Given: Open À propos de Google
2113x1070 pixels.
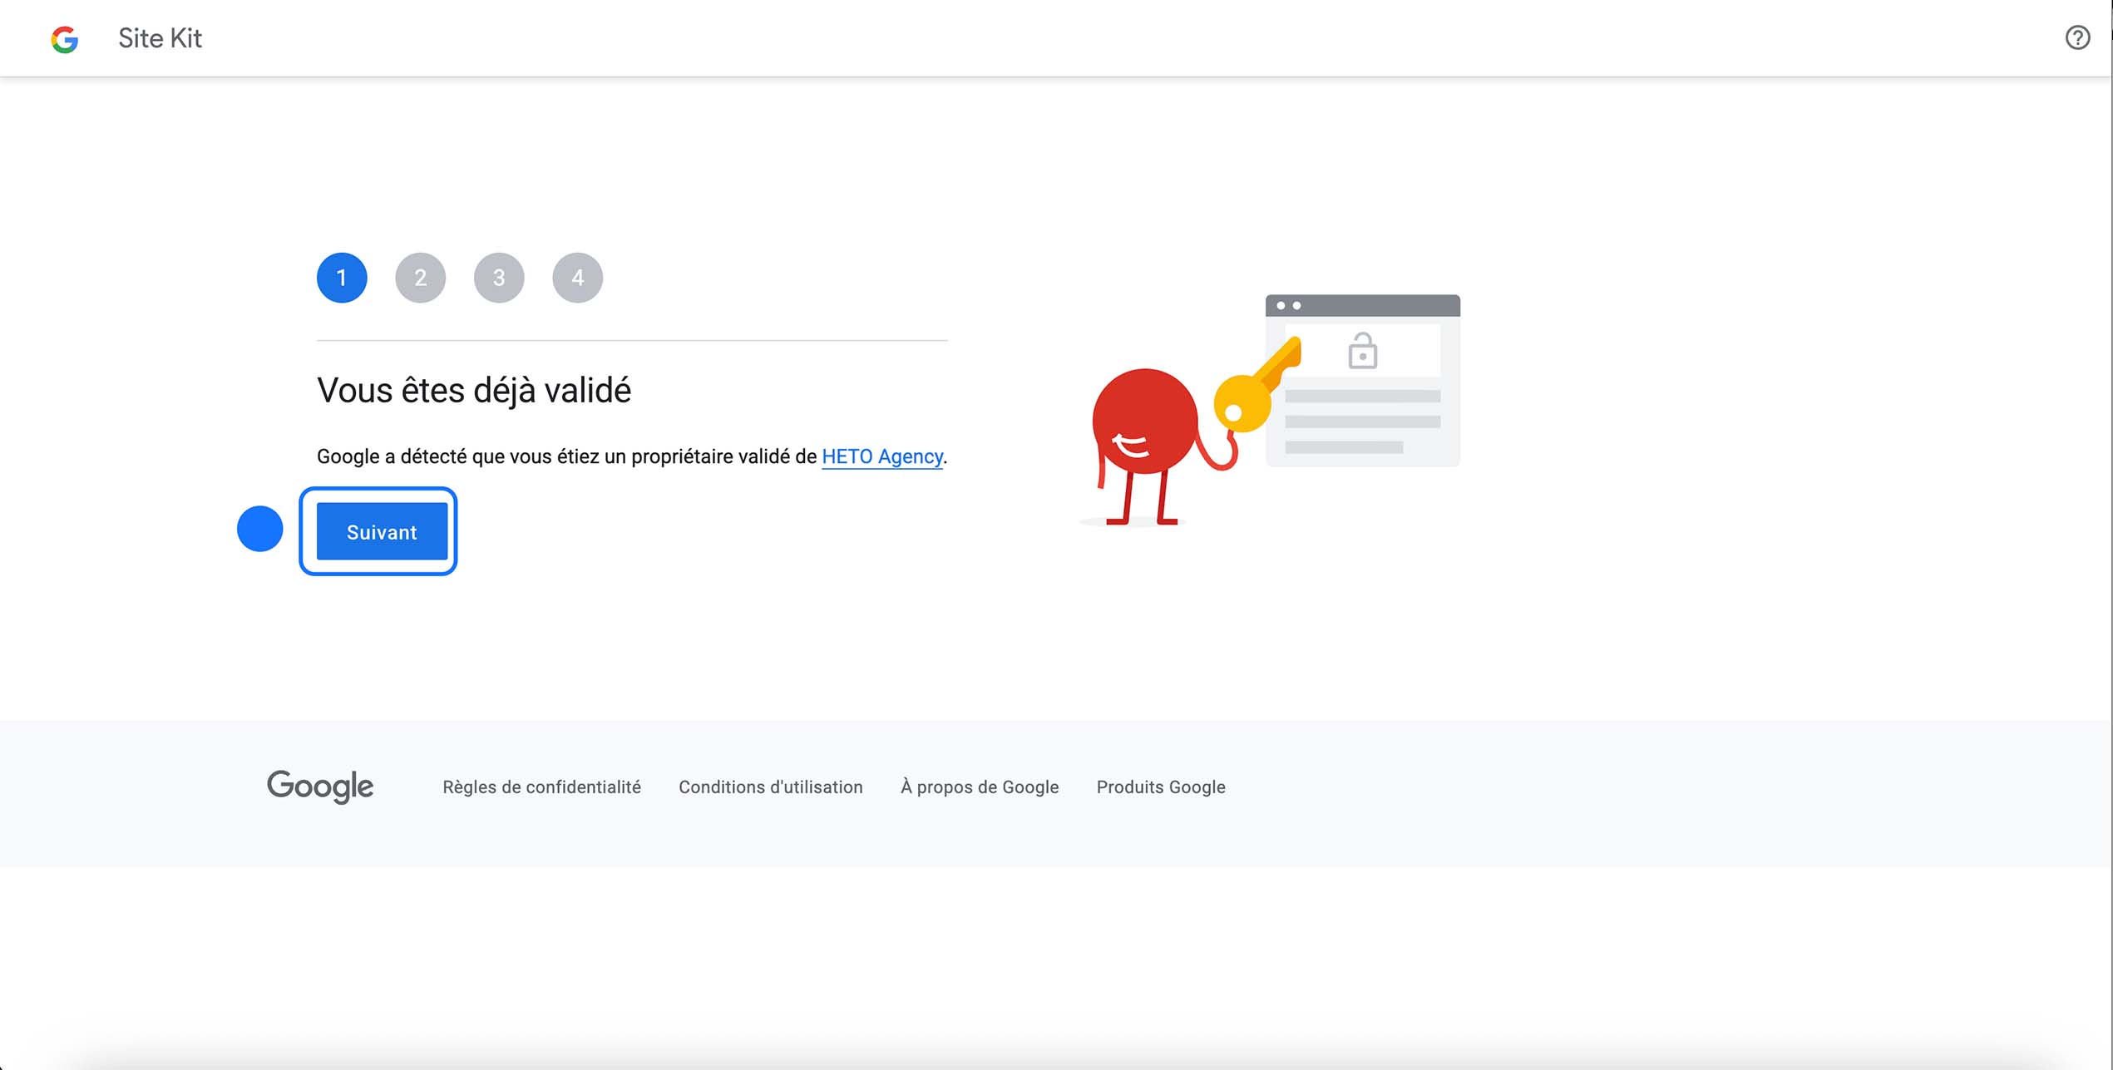Looking at the screenshot, I should coord(979,786).
